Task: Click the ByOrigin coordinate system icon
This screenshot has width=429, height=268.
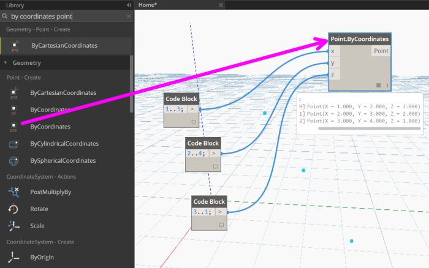Action: pos(13,258)
